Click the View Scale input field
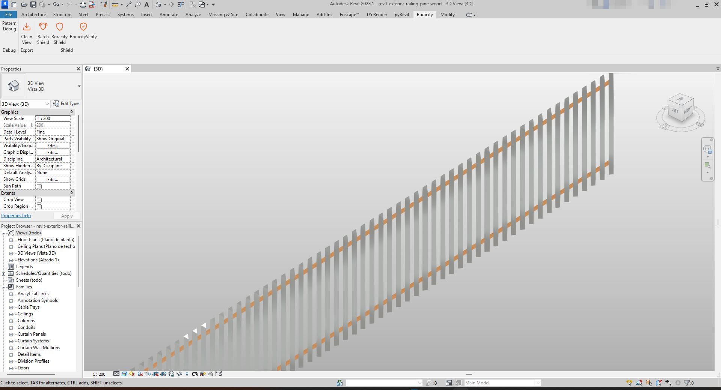The width and height of the screenshot is (721, 390). click(x=53, y=118)
